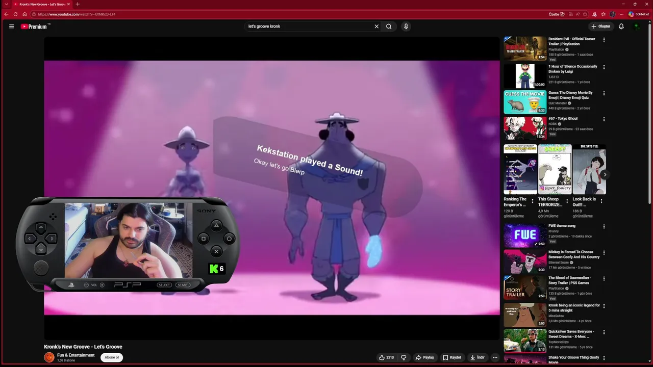Open split screen icon in address bar

click(570, 14)
